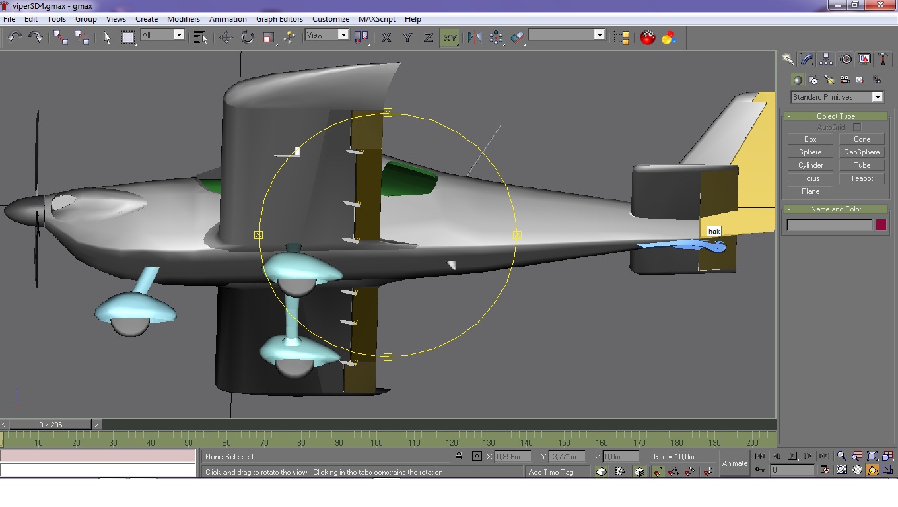The image size is (898, 507).
Task: Click Add Time Tag
Action: (551, 472)
